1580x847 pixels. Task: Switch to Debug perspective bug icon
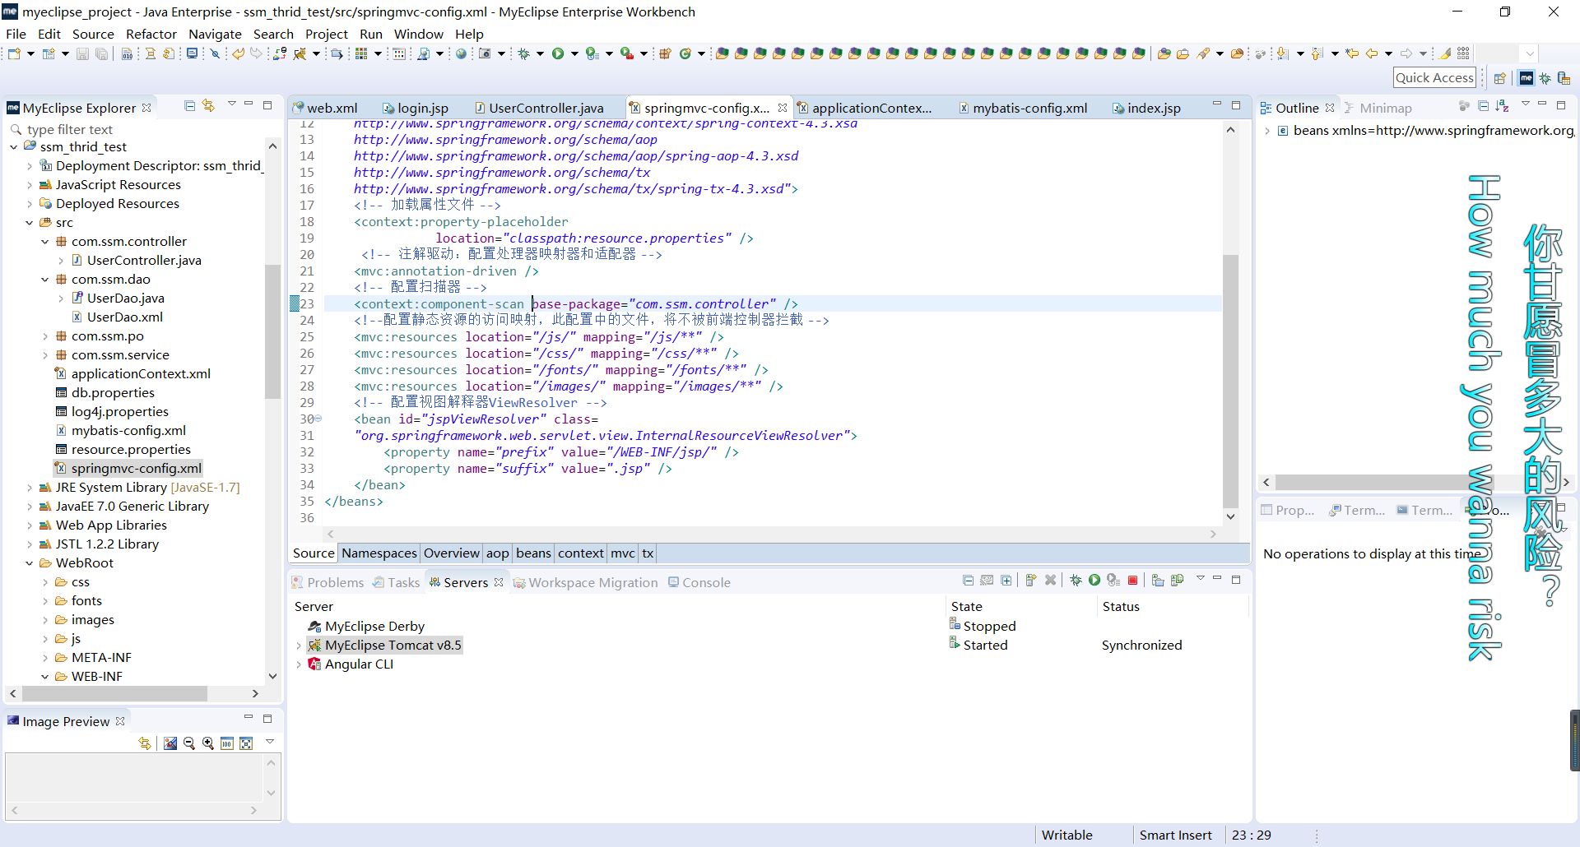(x=1545, y=78)
